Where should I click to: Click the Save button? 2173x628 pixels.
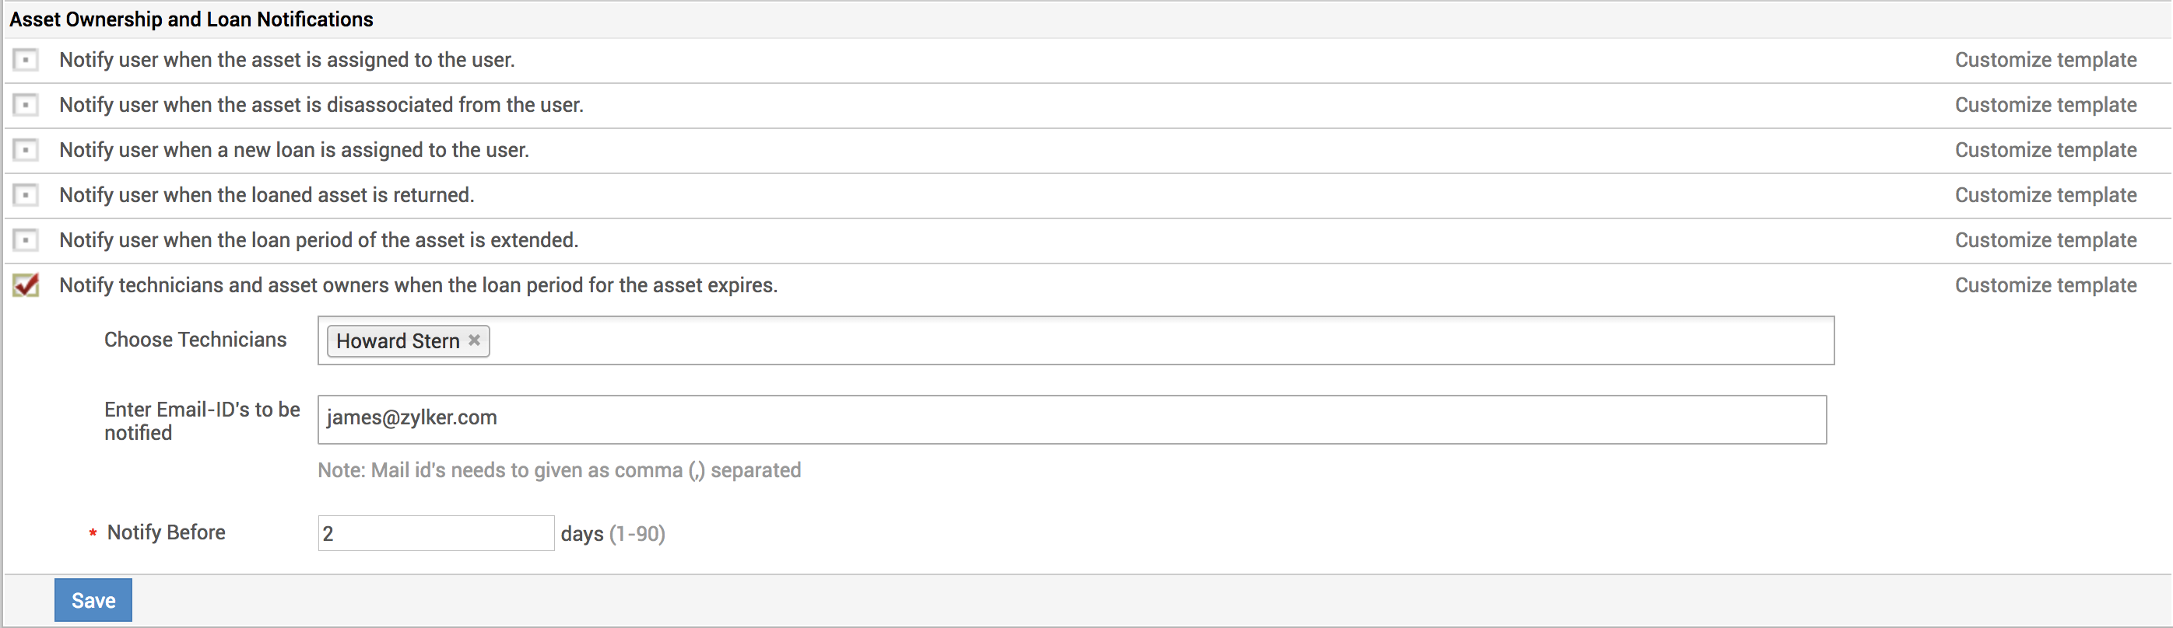coord(93,600)
